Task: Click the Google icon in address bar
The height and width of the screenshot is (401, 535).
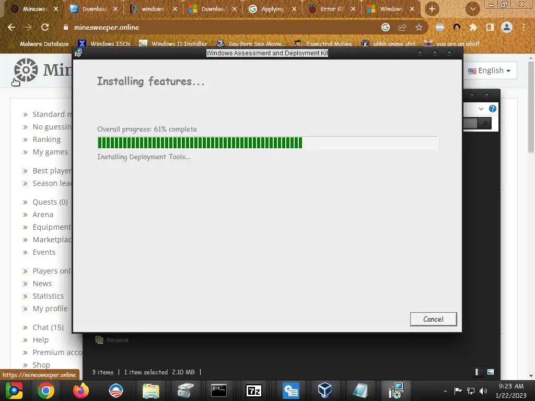Action: point(385,27)
